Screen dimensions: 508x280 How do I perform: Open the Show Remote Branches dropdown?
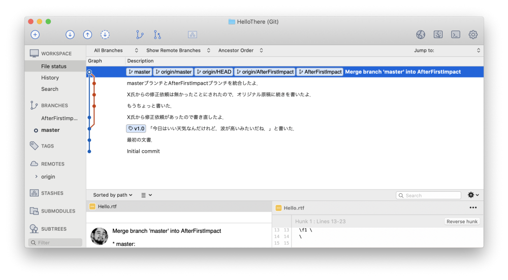pyautogui.click(x=178, y=50)
